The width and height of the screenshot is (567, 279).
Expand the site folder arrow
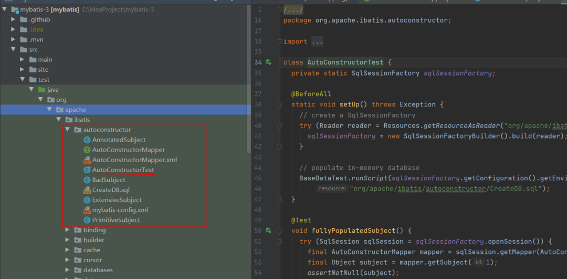pyautogui.click(x=23, y=69)
